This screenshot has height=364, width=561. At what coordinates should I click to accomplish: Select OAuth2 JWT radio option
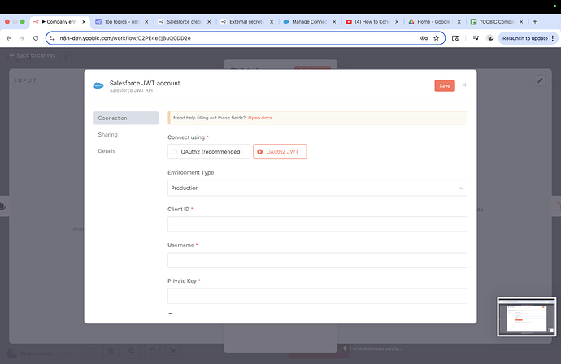click(280, 152)
